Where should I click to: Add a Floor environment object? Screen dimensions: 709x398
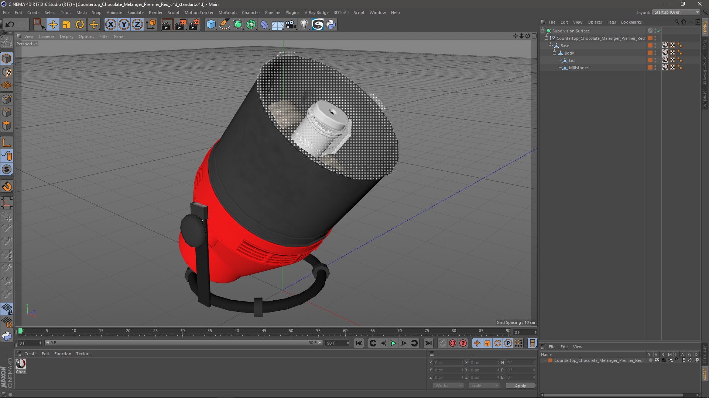(x=277, y=24)
